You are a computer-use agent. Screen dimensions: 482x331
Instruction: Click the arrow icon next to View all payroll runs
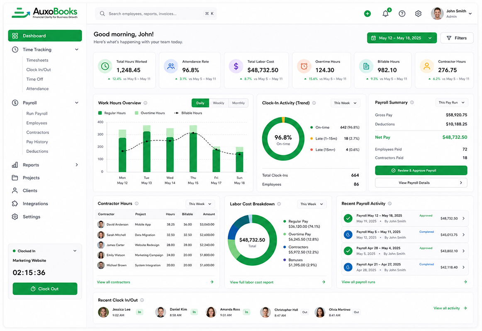[465, 282]
